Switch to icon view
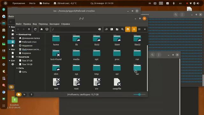This screenshot has height=115, width=204. [134, 29]
